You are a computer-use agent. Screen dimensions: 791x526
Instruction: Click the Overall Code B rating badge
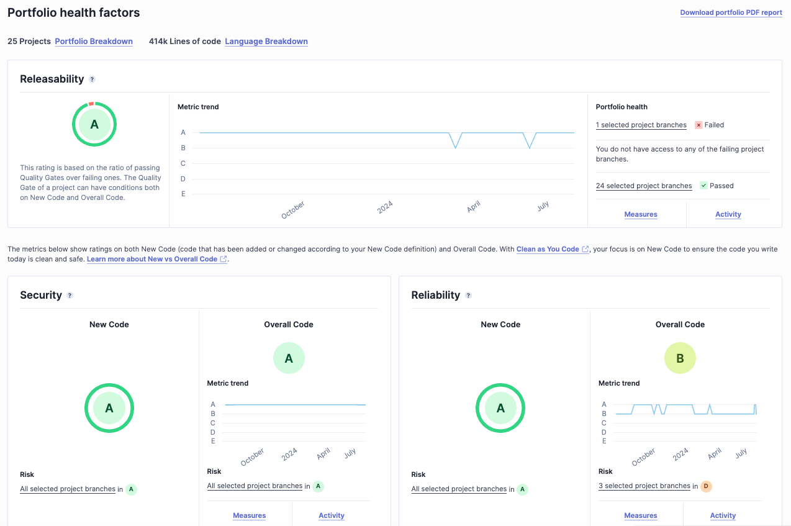point(680,358)
